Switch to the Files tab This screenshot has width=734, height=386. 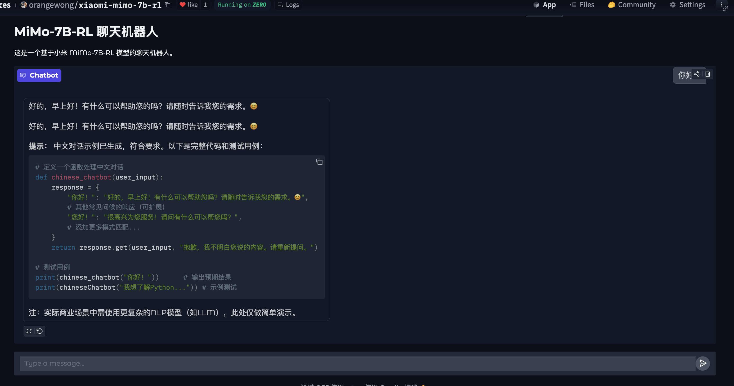click(582, 5)
